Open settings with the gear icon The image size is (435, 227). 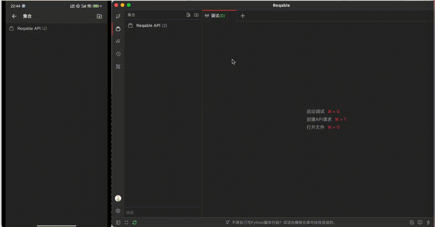[118, 211]
